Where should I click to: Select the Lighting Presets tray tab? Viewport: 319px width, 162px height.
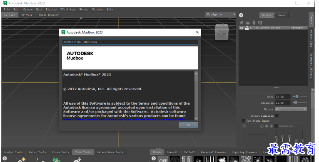pyautogui.click(x=244, y=152)
